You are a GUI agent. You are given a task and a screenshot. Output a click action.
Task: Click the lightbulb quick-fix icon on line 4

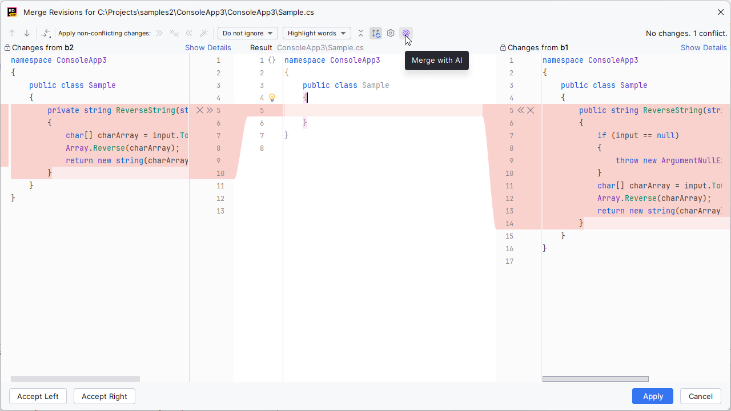pyautogui.click(x=272, y=98)
